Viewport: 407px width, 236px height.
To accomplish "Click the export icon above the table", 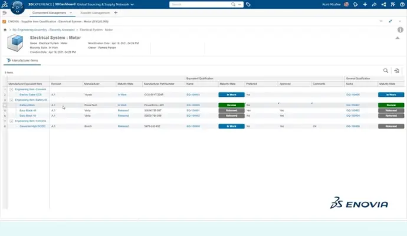I will [396, 71].
